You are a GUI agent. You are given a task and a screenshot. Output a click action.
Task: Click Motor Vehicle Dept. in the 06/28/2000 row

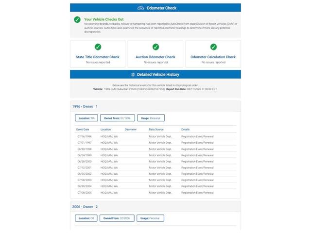160,162
